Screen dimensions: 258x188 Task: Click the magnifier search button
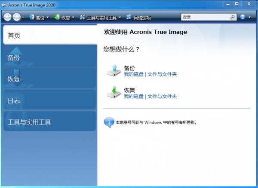(233, 17)
